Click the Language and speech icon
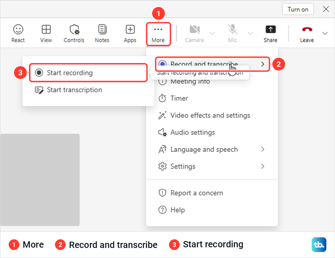This screenshot has width=335, height=258. point(162,149)
